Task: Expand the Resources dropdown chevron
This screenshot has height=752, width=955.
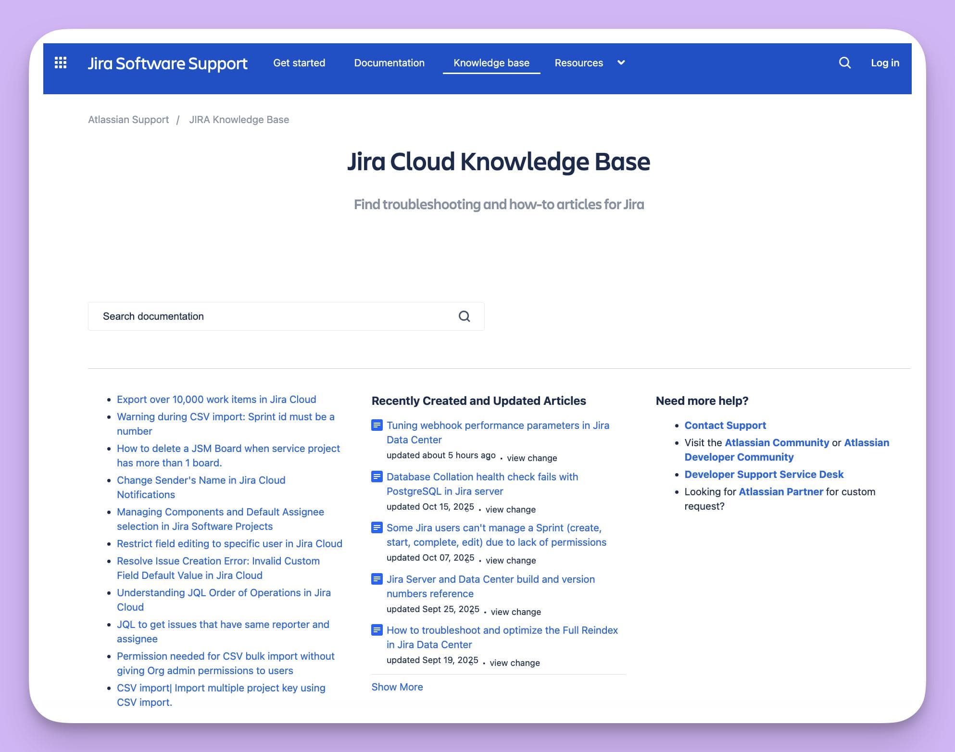Action: click(x=620, y=63)
